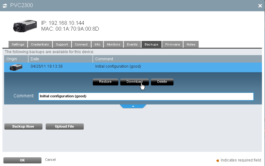Delete the selected backup
Image resolution: width=265 pixels, height=166 pixels.
point(162,82)
